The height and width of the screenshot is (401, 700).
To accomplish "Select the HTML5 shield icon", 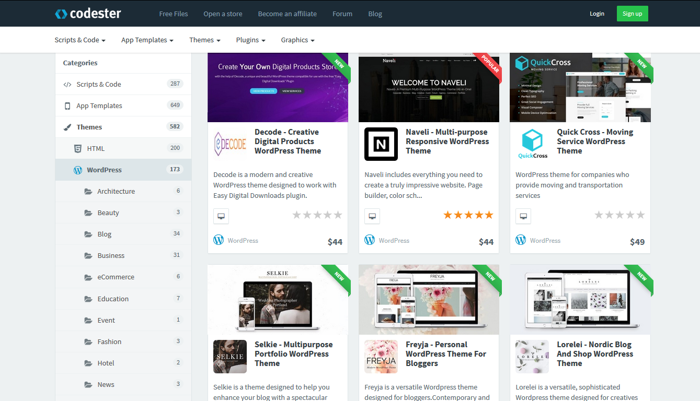I will pyautogui.click(x=78, y=148).
